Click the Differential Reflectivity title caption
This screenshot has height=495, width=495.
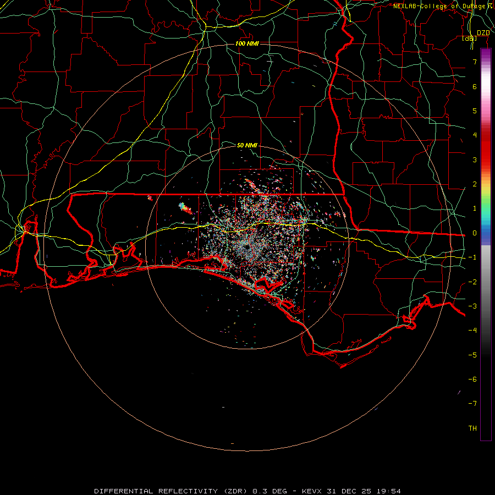pyautogui.click(x=248, y=491)
